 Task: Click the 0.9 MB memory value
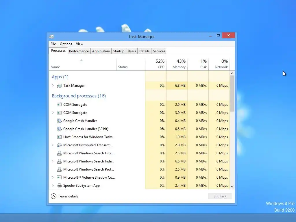(x=180, y=177)
